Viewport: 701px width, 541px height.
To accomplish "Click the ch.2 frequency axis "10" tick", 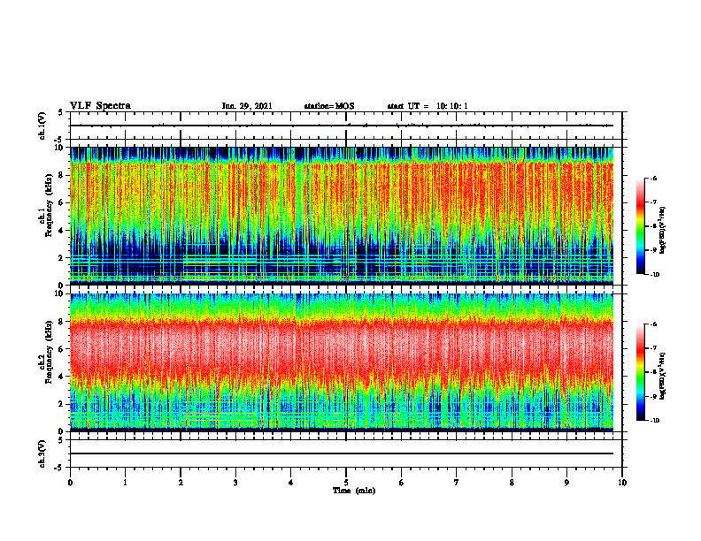I will (x=60, y=293).
